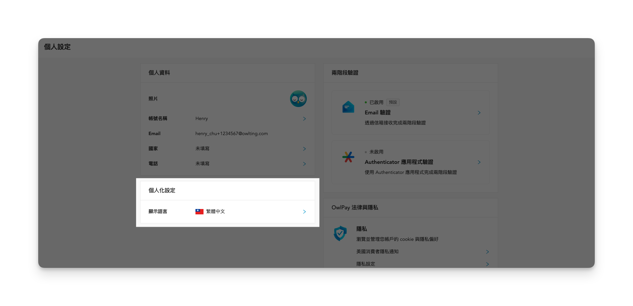Image resolution: width=633 pixels, height=306 pixels.
Task: Click 透過信箱接收完成兩階段驗證 description
Action: [395, 123]
